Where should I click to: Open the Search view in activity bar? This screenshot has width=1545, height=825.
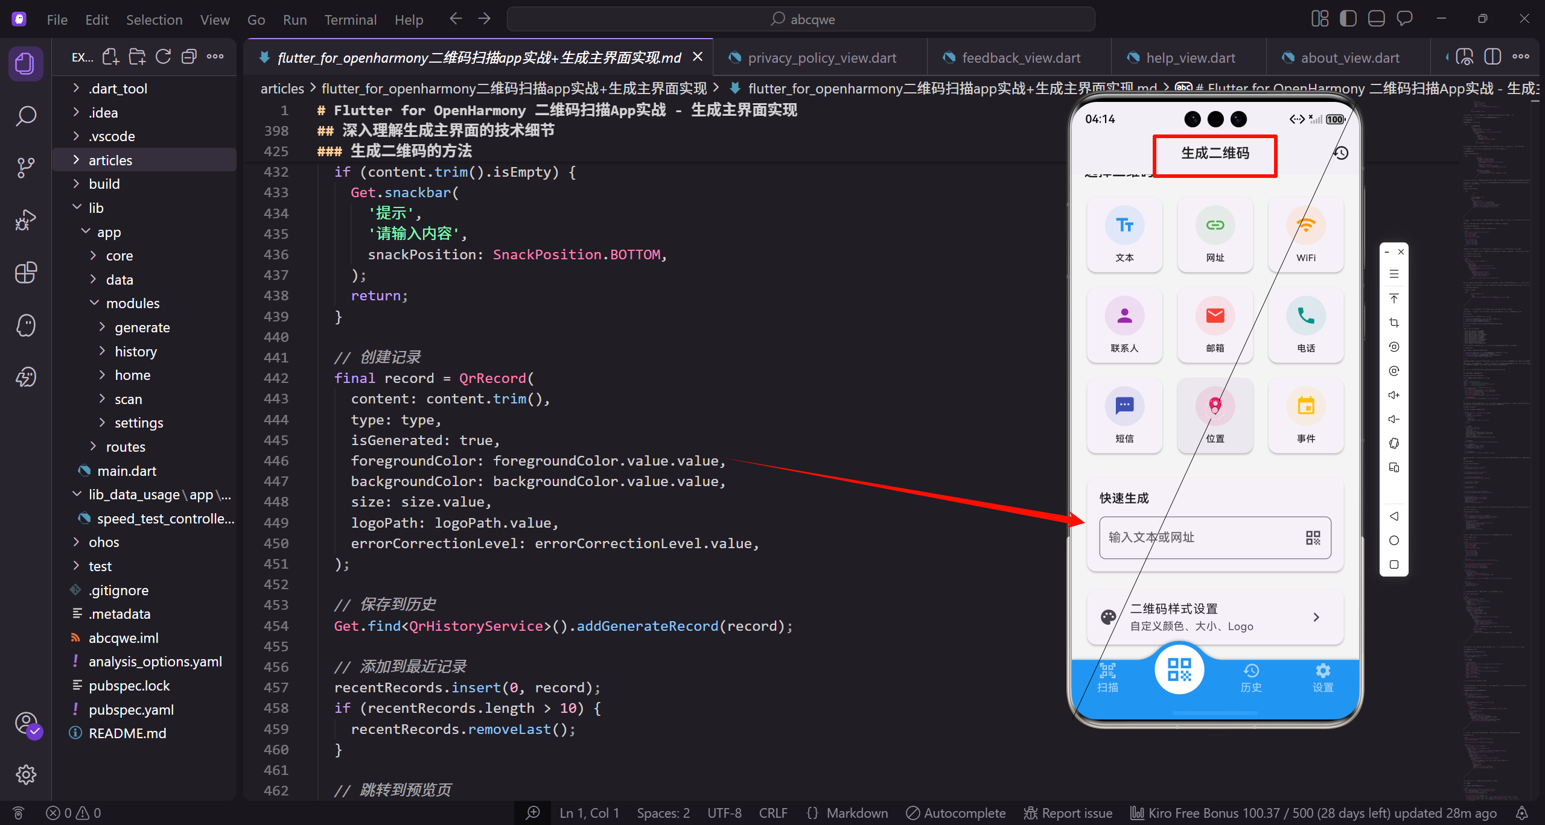click(25, 115)
